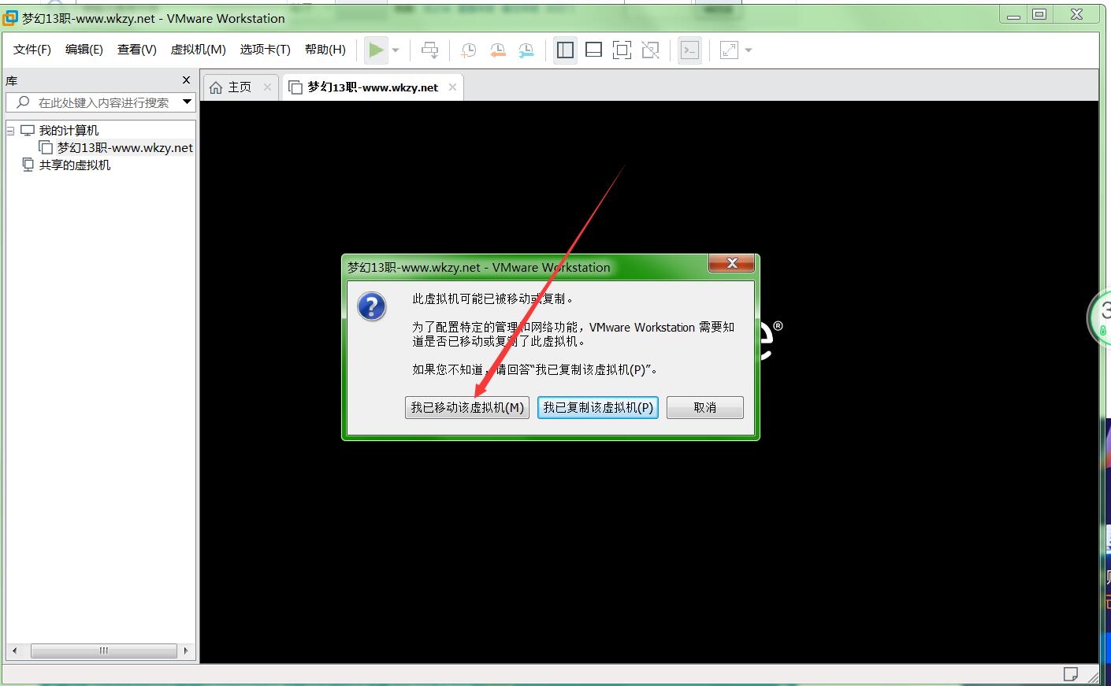1111x686 pixels.
Task: Open the power options dropdown arrow
Action: 396,50
